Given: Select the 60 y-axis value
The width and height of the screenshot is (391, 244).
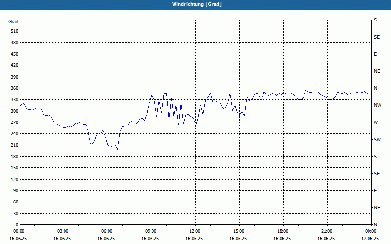Looking at the screenshot, I should tap(16, 202).
